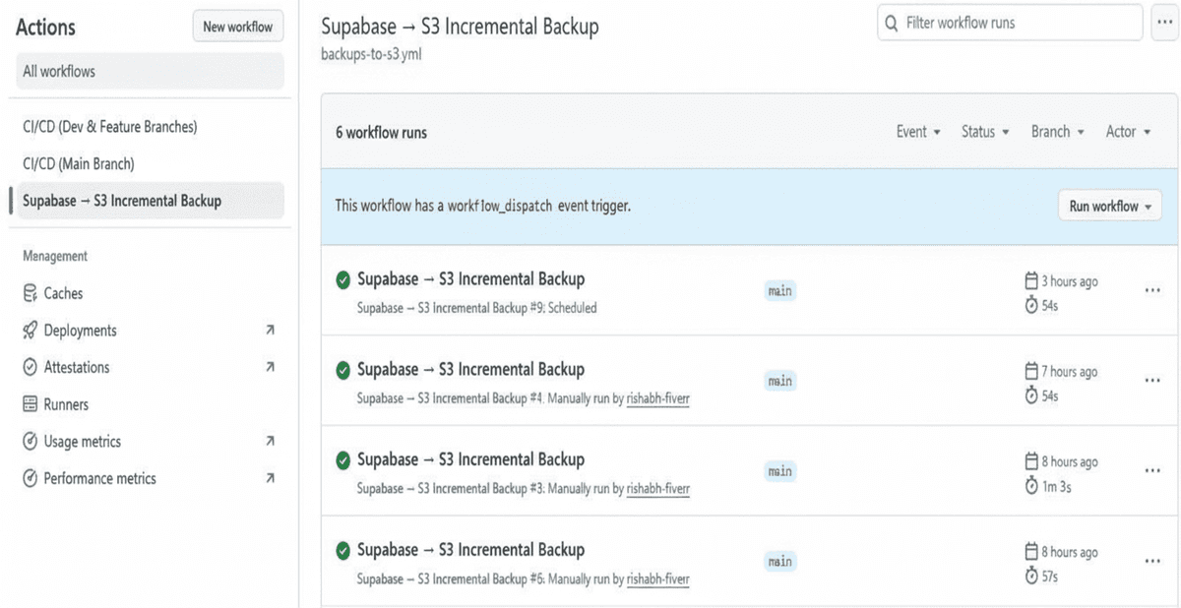Open three-dot menu for run #6
Image resolution: width=1181 pixels, height=608 pixels.
(x=1152, y=561)
